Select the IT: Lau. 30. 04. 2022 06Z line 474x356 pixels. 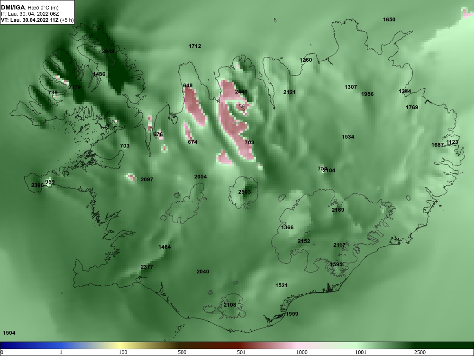point(29,14)
